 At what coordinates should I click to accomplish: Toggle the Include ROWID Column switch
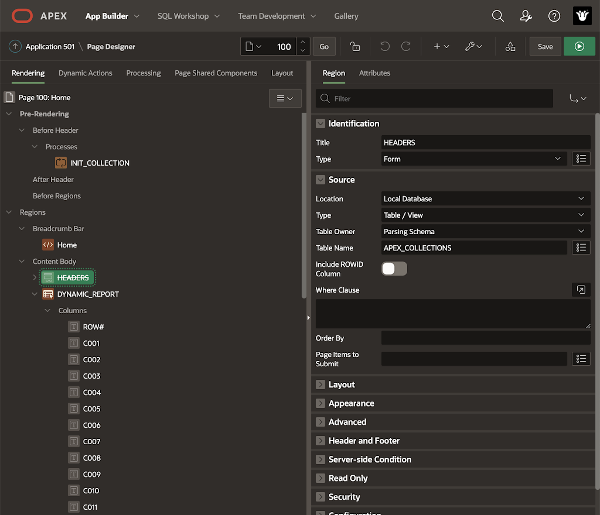click(394, 269)
